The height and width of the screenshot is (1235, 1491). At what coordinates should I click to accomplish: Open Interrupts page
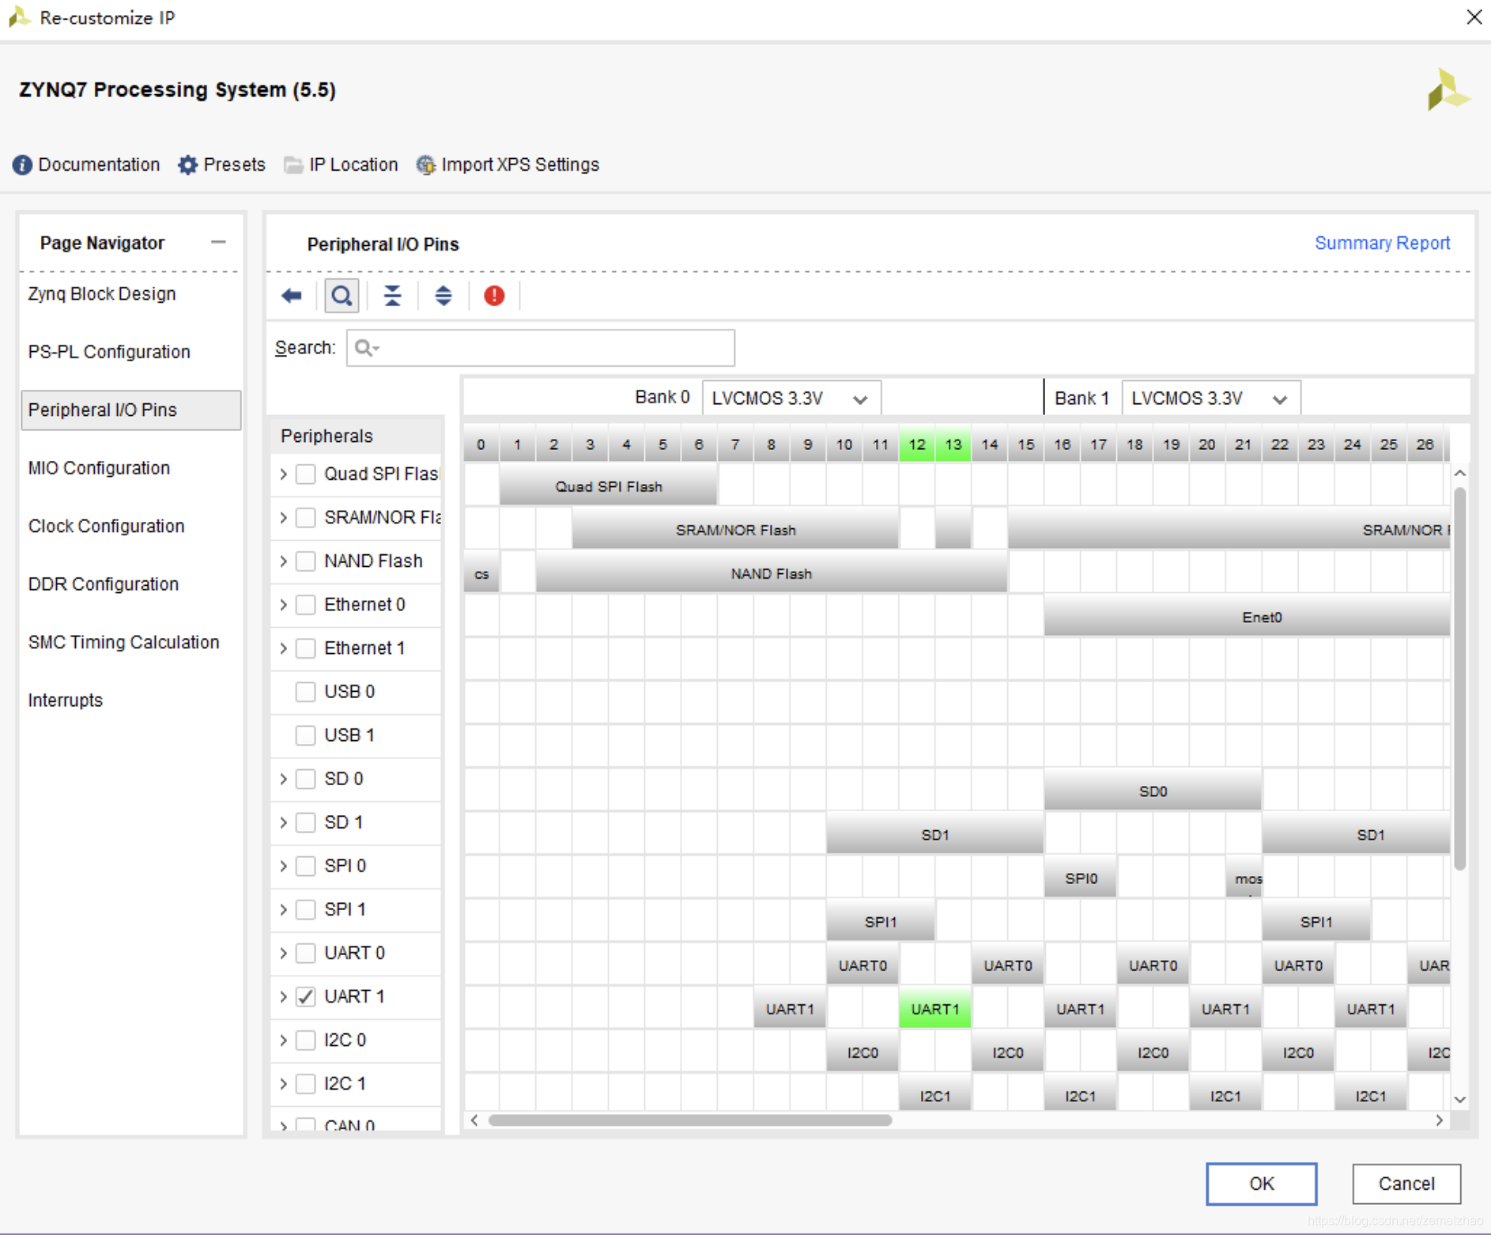pos(66,701)
